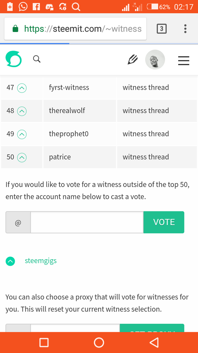Open the Steemit logo home icon
This screenshot has width=198, height=353.
coord(13,59)
